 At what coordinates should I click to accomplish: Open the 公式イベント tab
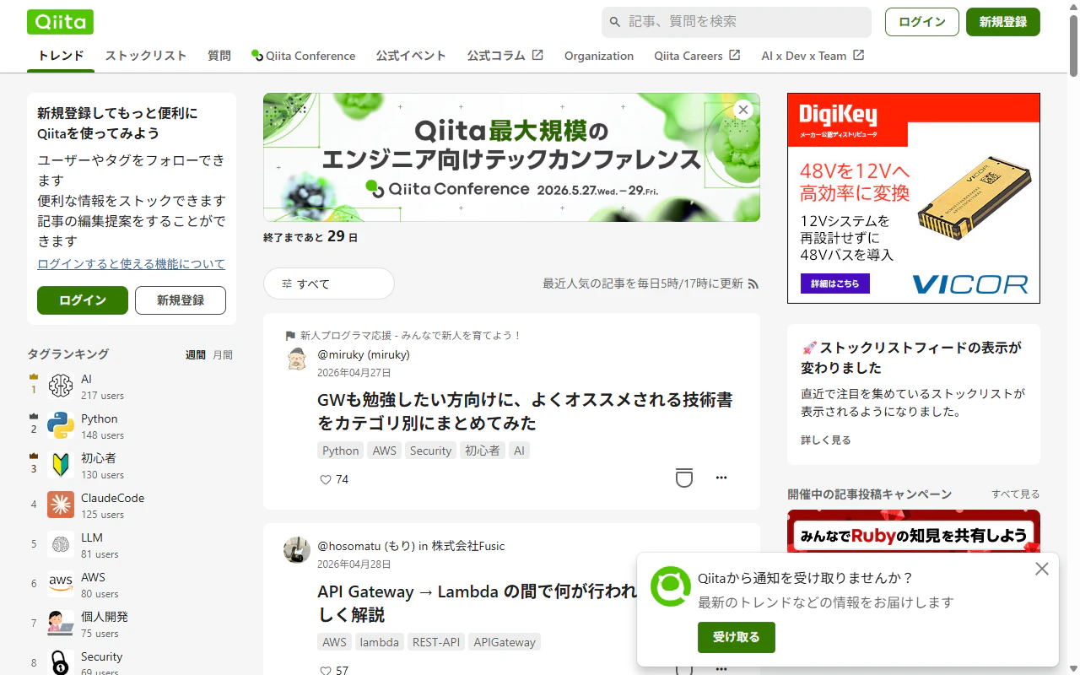pos(411,56)
